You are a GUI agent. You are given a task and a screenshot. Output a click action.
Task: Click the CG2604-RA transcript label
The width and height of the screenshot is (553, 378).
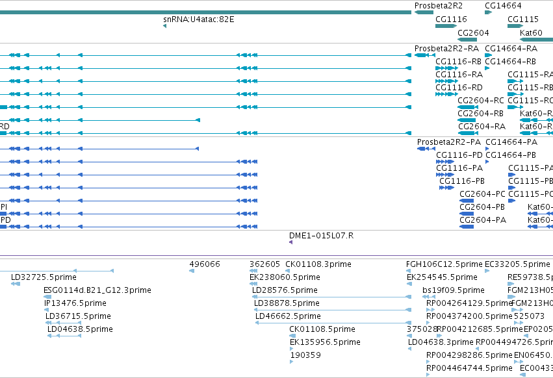[482, 127]
